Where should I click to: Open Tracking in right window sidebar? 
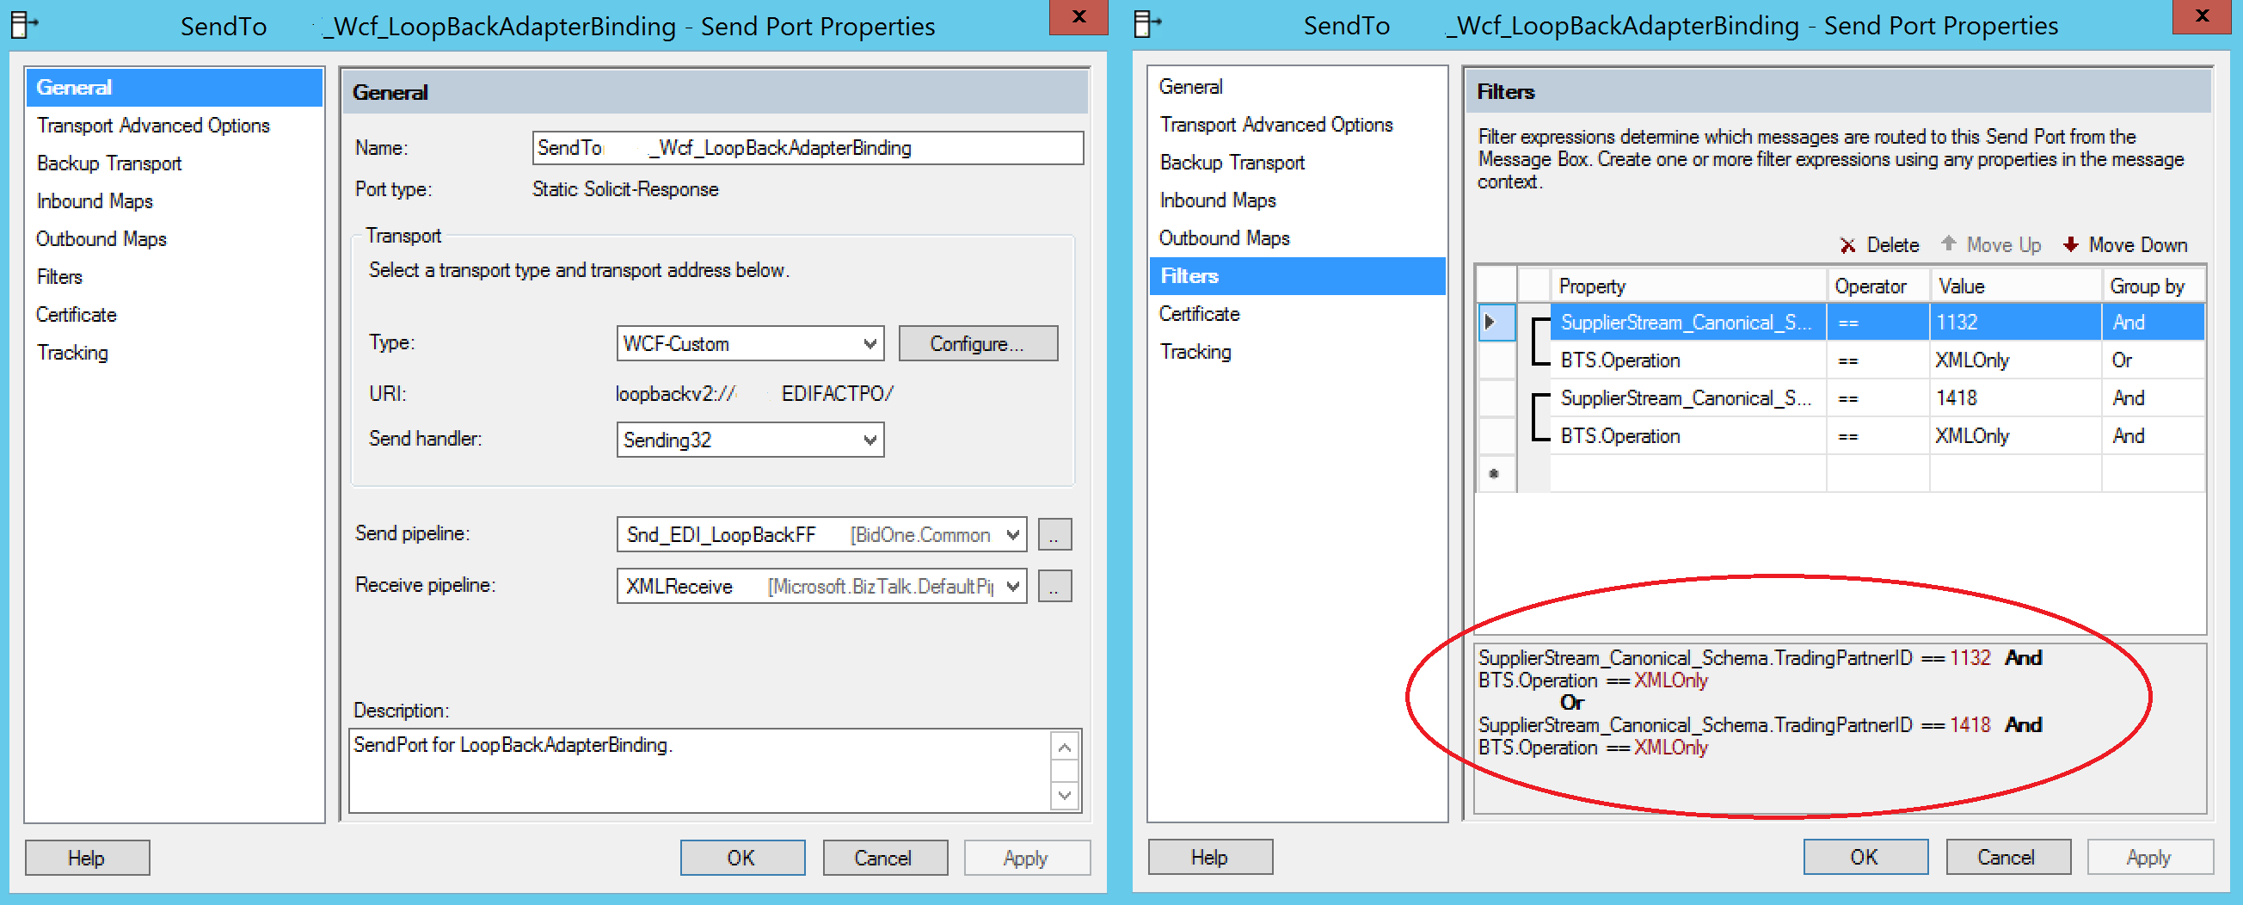coord(1195,352)
